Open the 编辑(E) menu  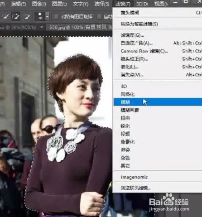point(19,4)
